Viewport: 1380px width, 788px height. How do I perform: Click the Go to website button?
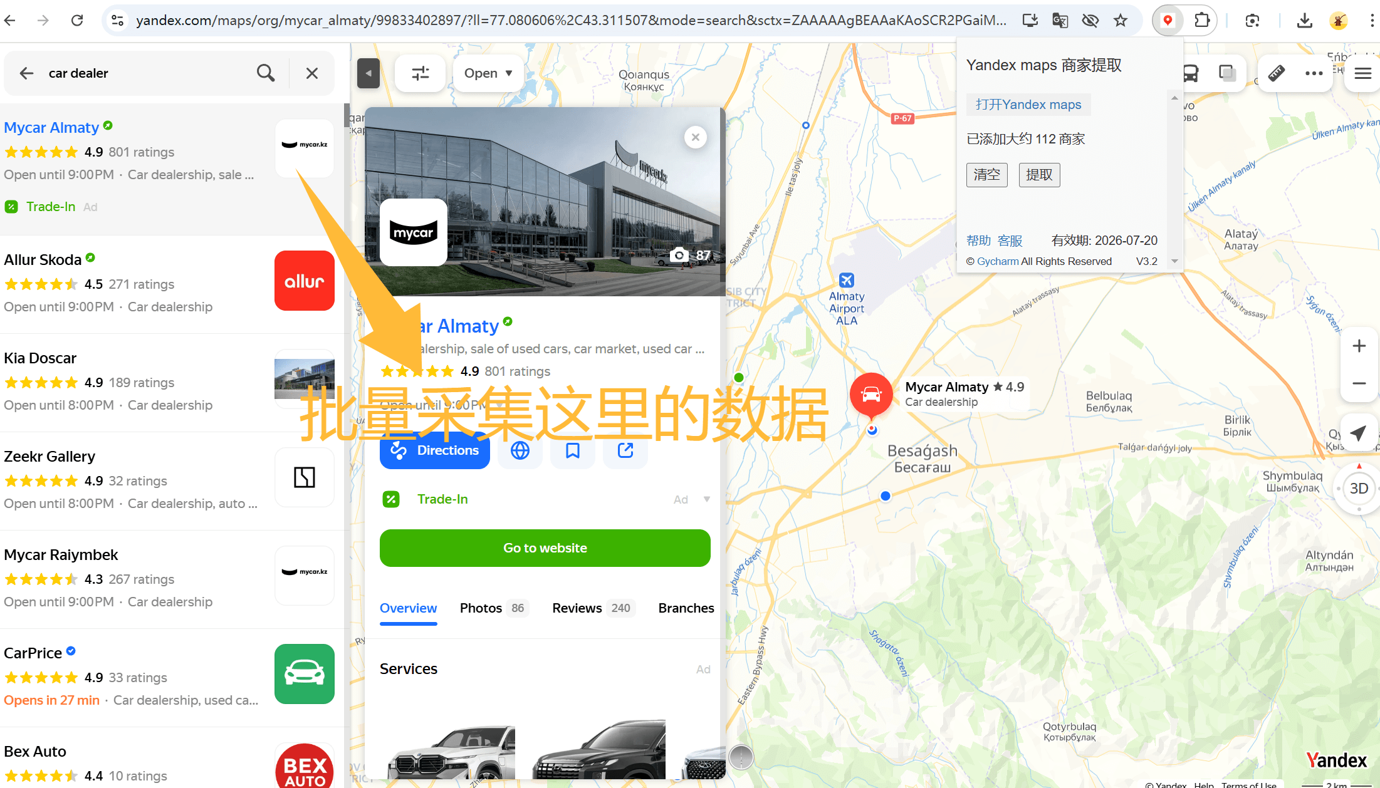tap(545, 548)
